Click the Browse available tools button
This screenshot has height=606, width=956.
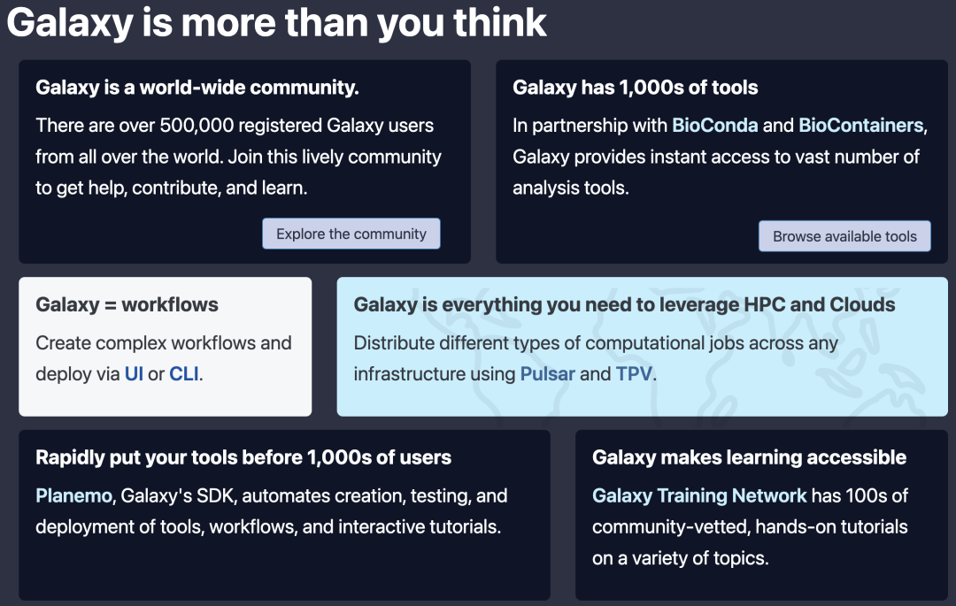coord(844,236)
